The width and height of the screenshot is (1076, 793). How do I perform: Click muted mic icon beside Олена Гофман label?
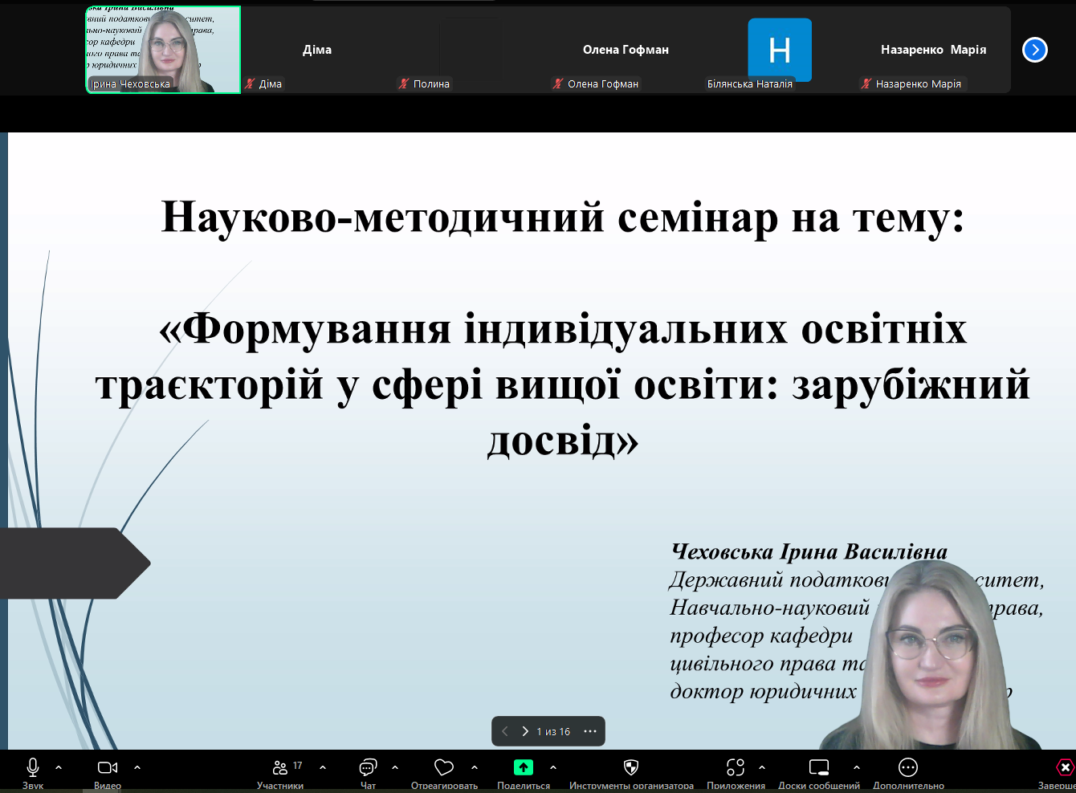coord(558,83)
